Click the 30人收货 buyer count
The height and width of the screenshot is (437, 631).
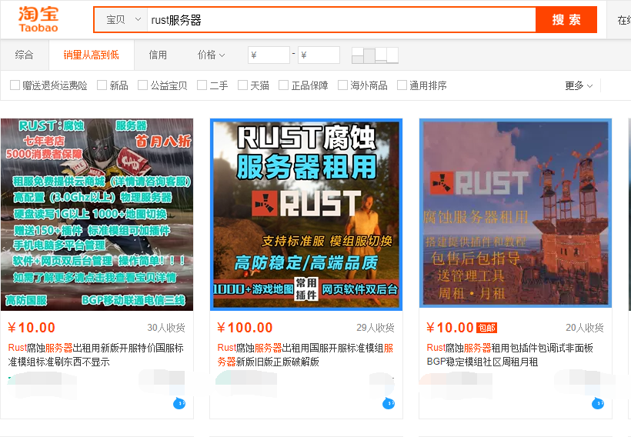(166, 328)
